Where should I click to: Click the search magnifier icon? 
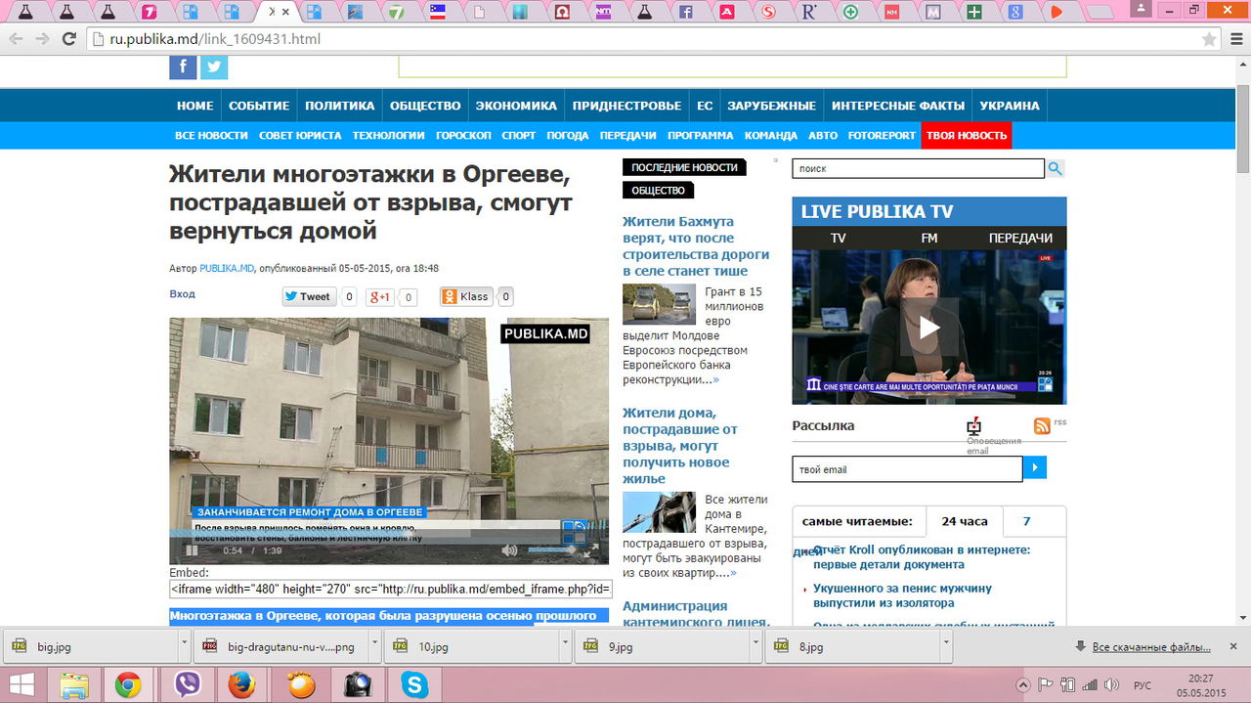click(1056, 168)
